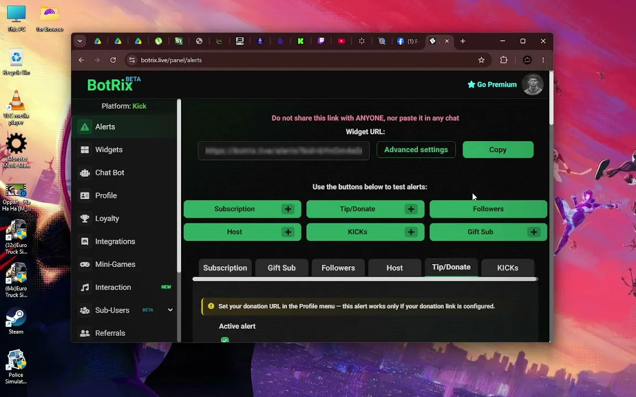
Task: Open the browser extensions puzzle icon
Action: 504,60
